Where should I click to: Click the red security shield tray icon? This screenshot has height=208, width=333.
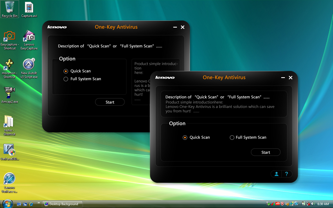(x=282, y=204)
